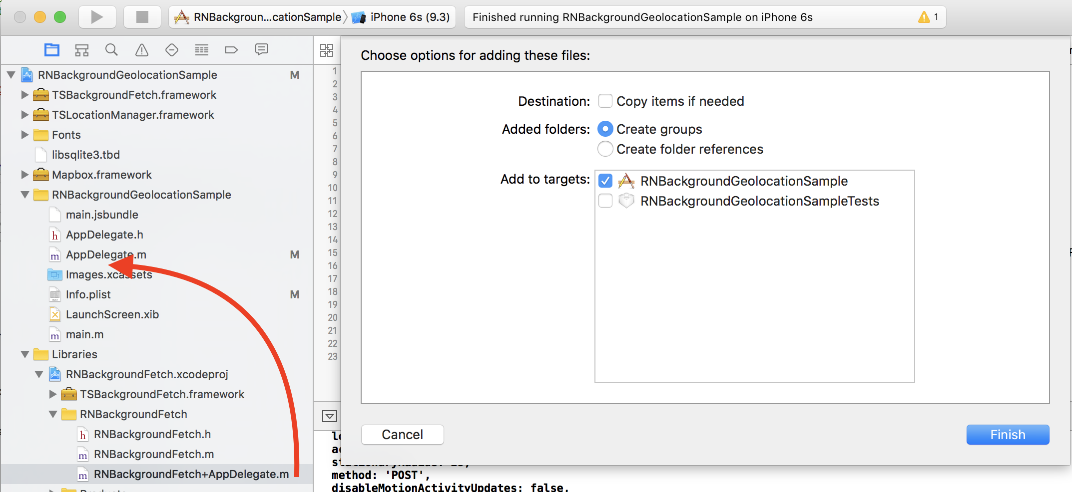
Task: Expand TSLocationManager.framework
Action: point(24,115)
